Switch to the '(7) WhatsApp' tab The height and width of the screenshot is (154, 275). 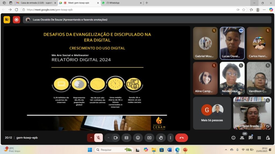point(122,3)
